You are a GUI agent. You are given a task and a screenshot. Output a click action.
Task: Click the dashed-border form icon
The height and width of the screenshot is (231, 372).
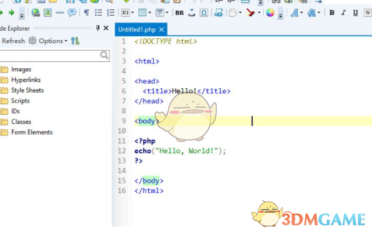click(160, 13)
